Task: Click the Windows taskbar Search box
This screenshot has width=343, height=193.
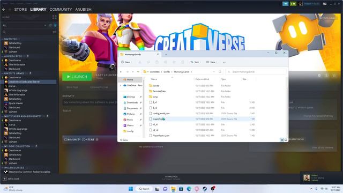Action: 144,189
